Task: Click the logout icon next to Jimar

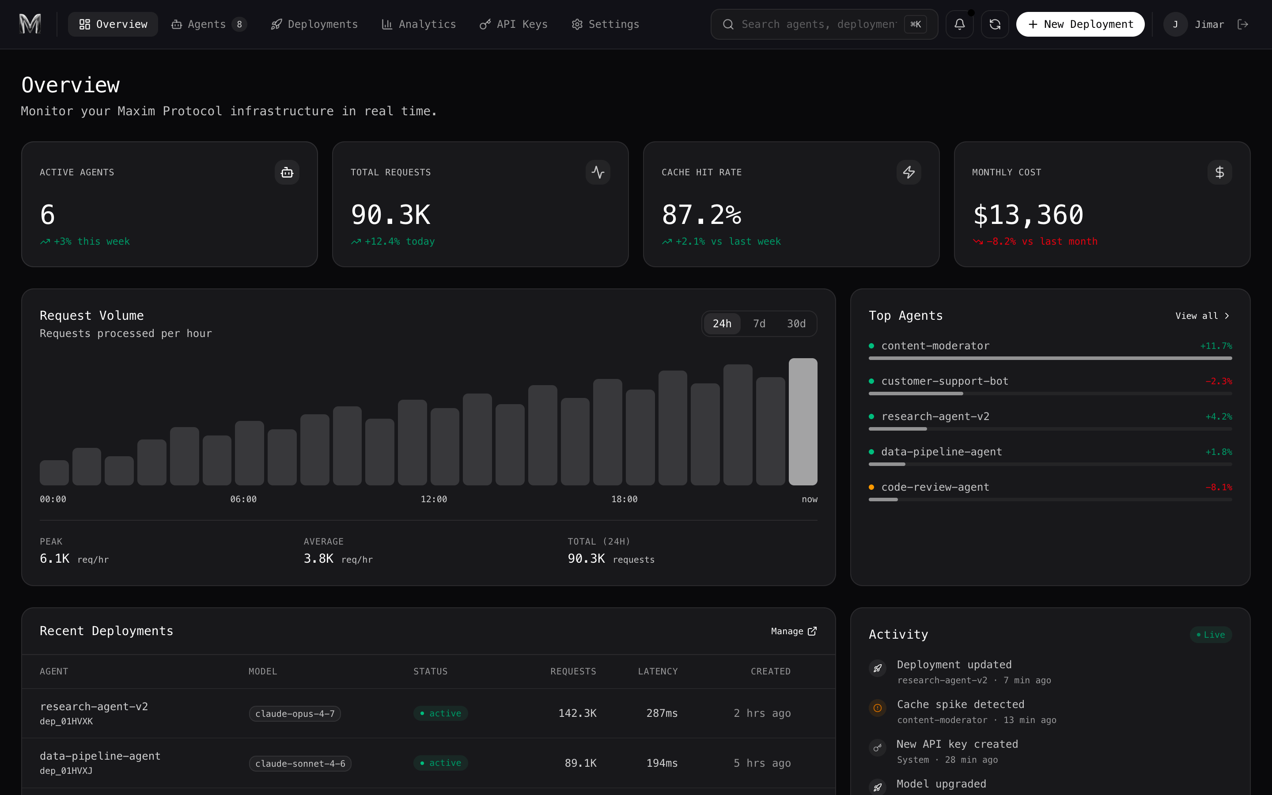Action: (x=1242, y=24)
